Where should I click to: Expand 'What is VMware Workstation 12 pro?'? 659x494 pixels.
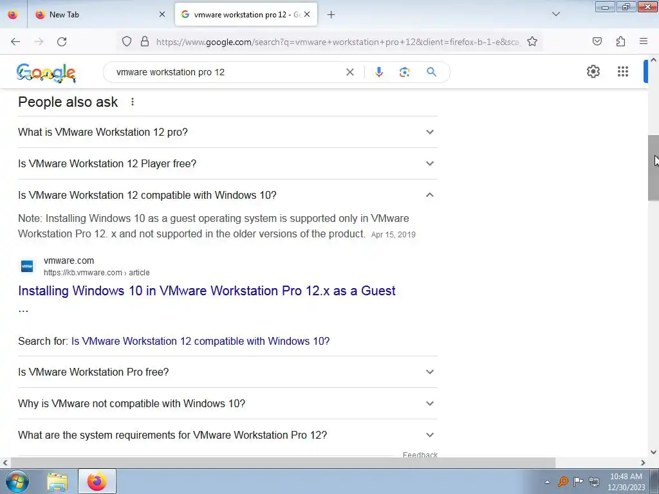(x=228, y=132)
